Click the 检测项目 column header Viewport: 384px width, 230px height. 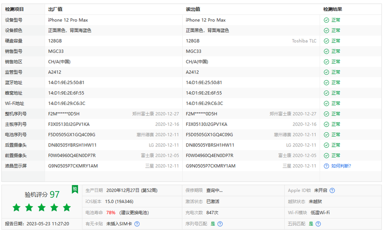[15, 9]
